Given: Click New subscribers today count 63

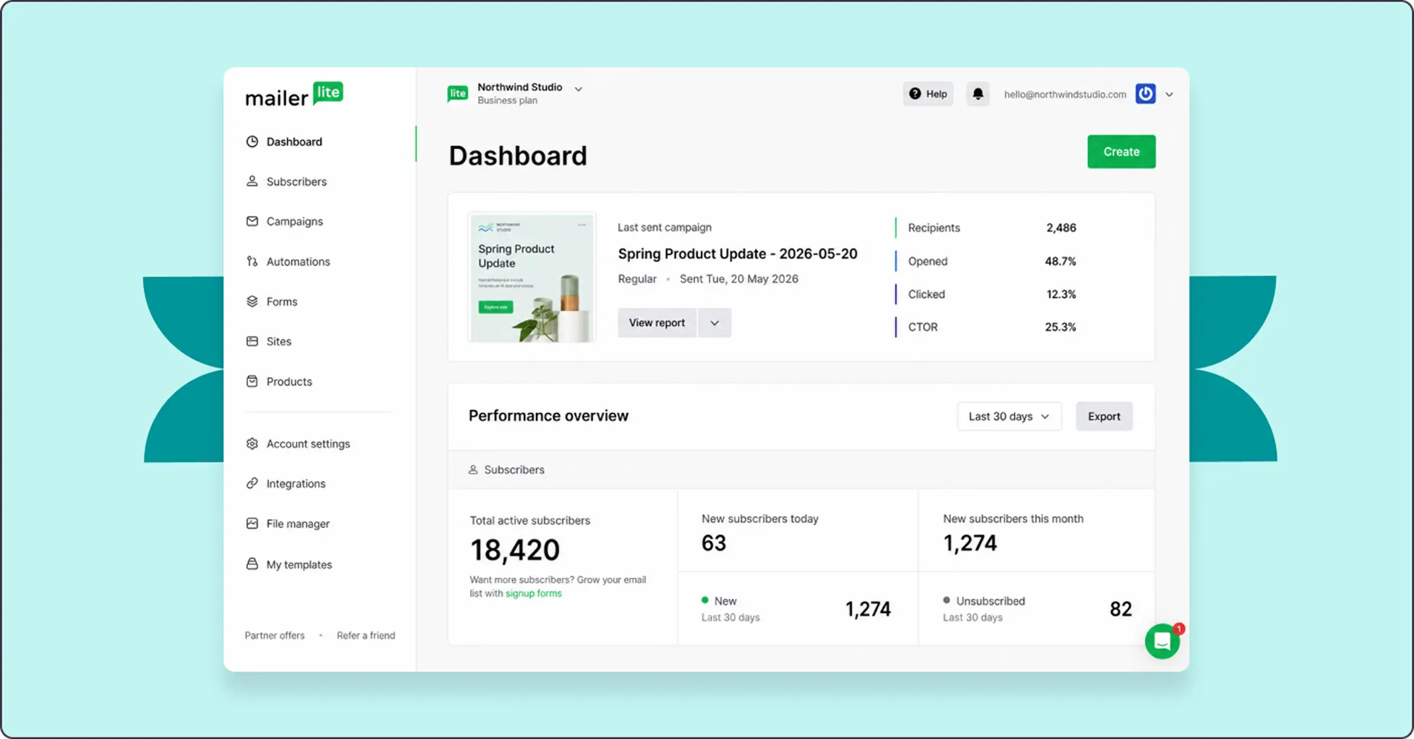Looking at the screenshot, I should 713,543.
